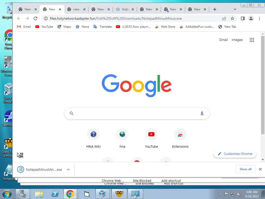Click Customize Chrome button
This screenshot has height=199, width=265.
point(235,154)
